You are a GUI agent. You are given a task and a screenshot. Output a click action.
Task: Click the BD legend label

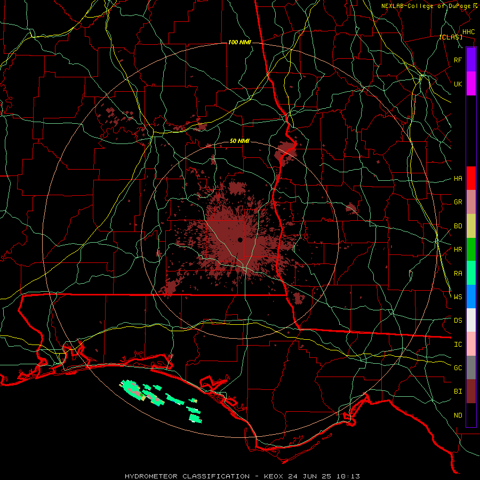click(458, 226)
